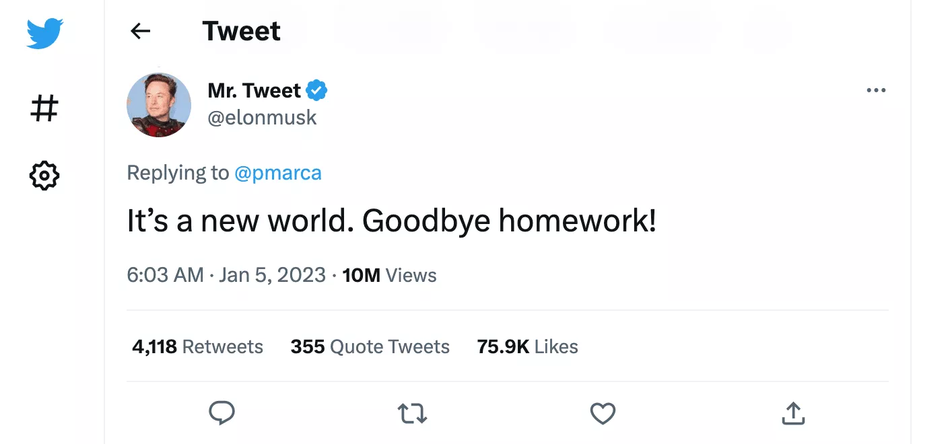Image resolution: width=948 pixels, height=444 pixels.
Task: Click the reply speech bubble icon
Action: click(x=222, y=413)
